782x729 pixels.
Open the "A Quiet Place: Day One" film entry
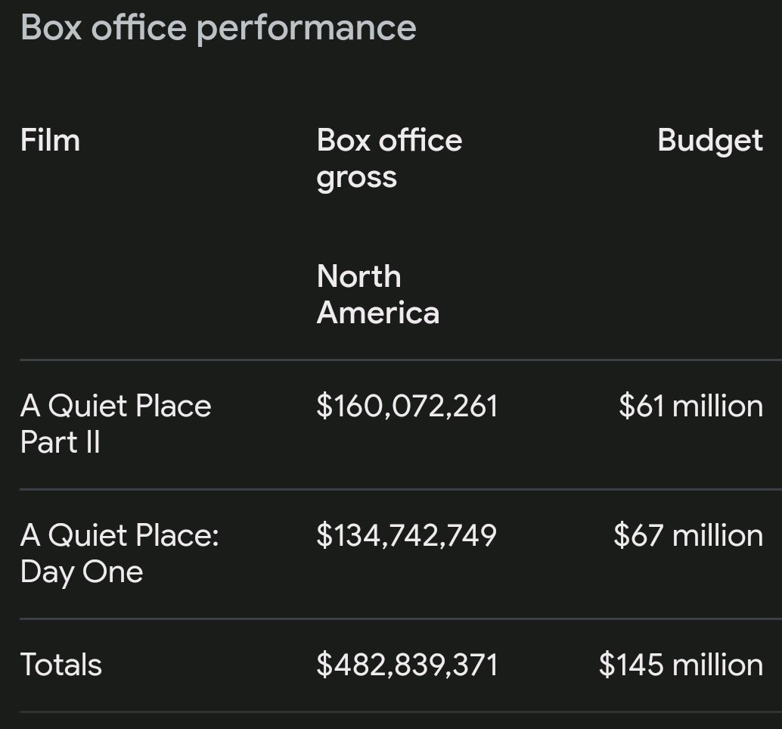tap(119, 553)
